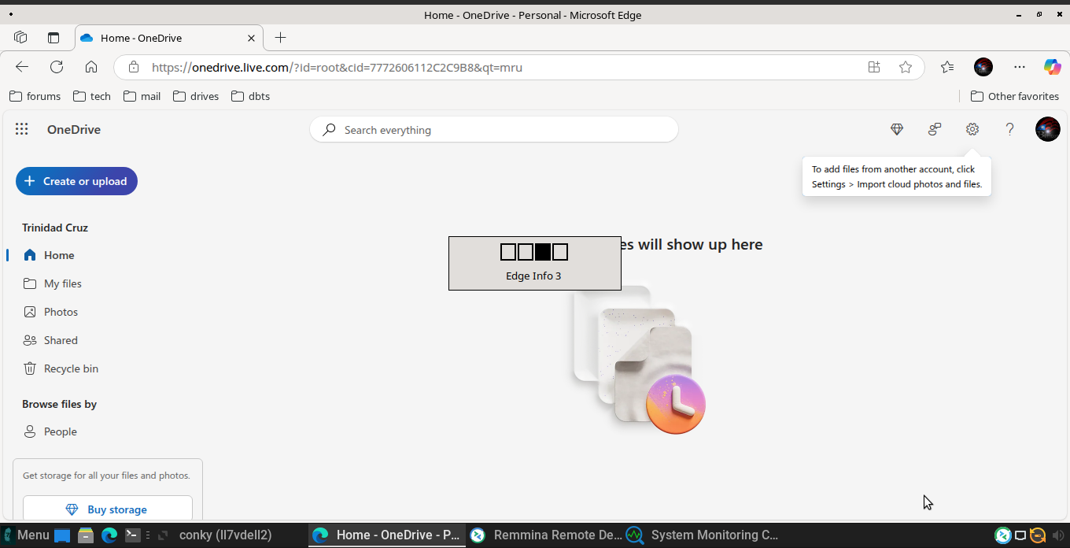Open the system Menu in taskbar
The width and height of the screenshot is (1070, 548).
26,535
